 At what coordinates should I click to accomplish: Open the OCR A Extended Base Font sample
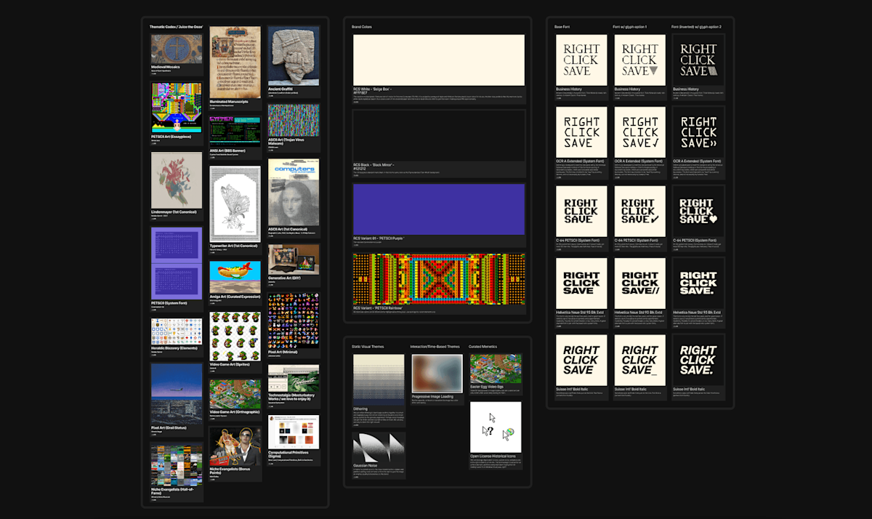click(x=581, y=132)
